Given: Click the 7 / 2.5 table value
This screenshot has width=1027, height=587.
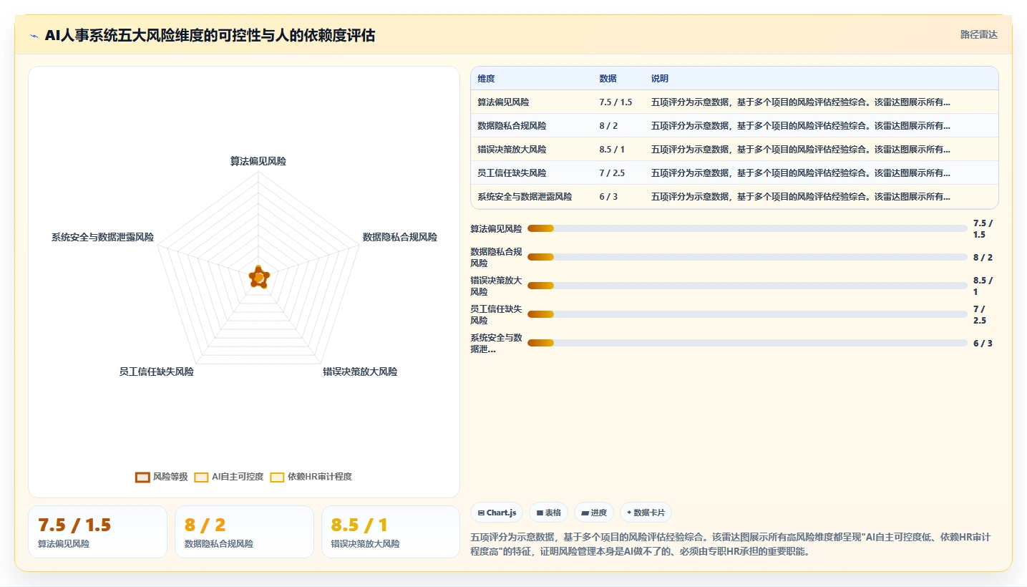Looking at the screenshot, I should (x=613, y=173).
